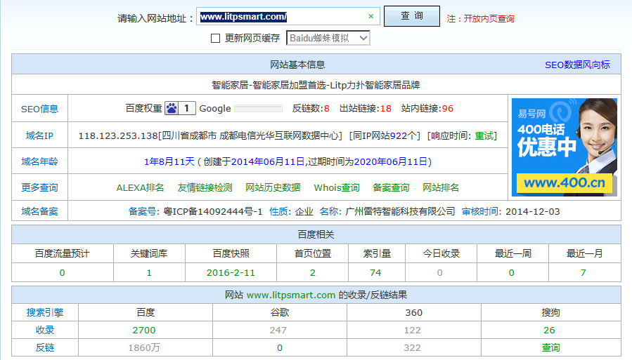Click the 反链数 value 8
Image resolution: width=632 pixels, height=360 pixels.
[326, 109]
